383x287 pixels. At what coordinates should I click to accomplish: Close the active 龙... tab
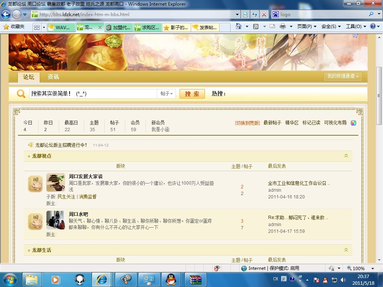[x=99, y=27]
